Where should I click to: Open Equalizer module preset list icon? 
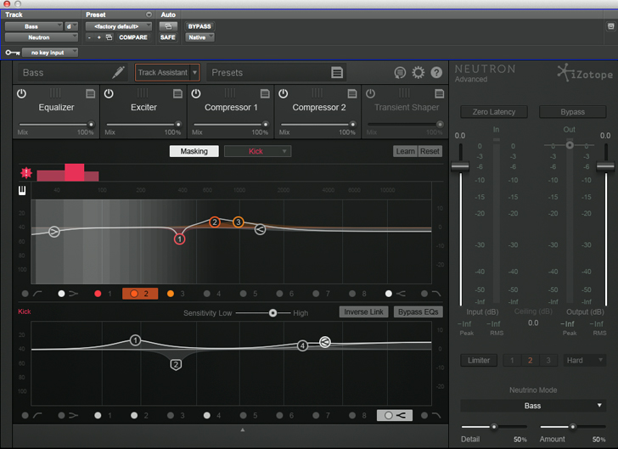pos(90,94)
